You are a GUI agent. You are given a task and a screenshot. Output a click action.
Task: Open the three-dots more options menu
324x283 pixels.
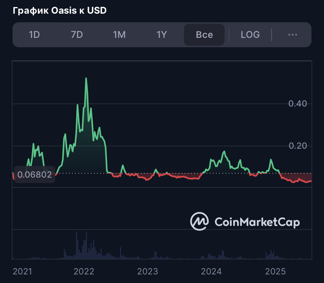[293, 35]
